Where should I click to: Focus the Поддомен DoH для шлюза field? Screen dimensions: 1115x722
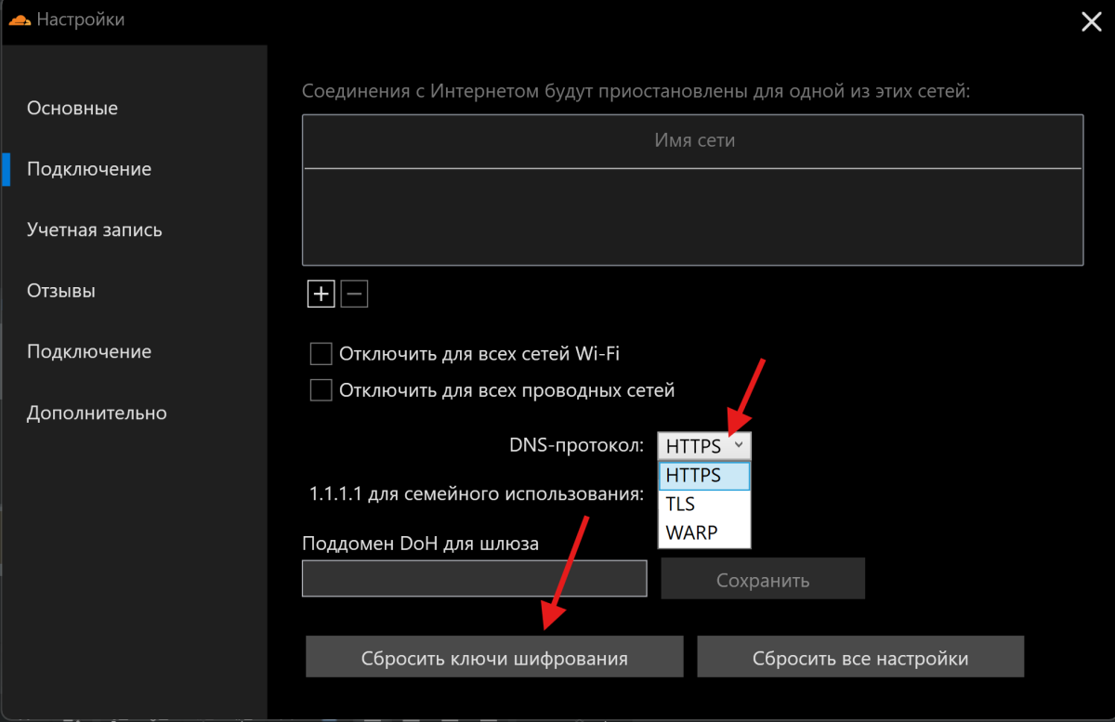click(x=475, y=578)
